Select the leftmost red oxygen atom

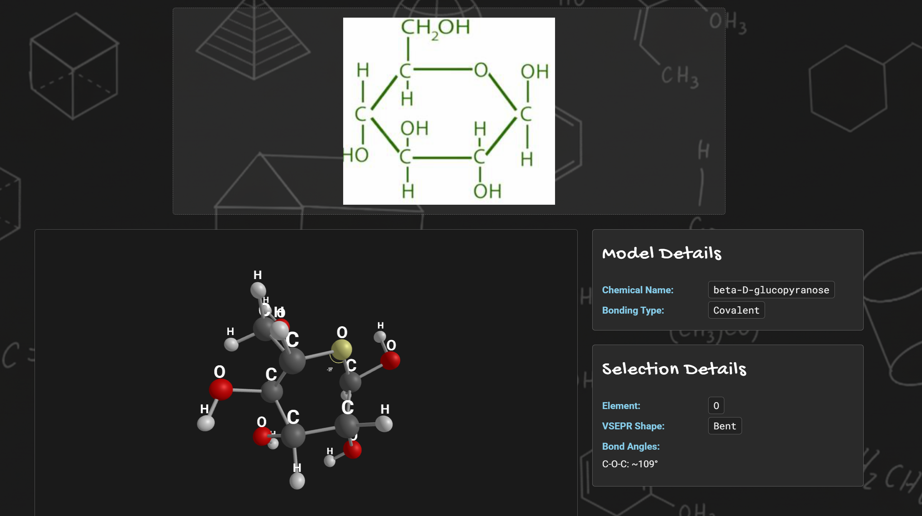(x=221, y=389)
